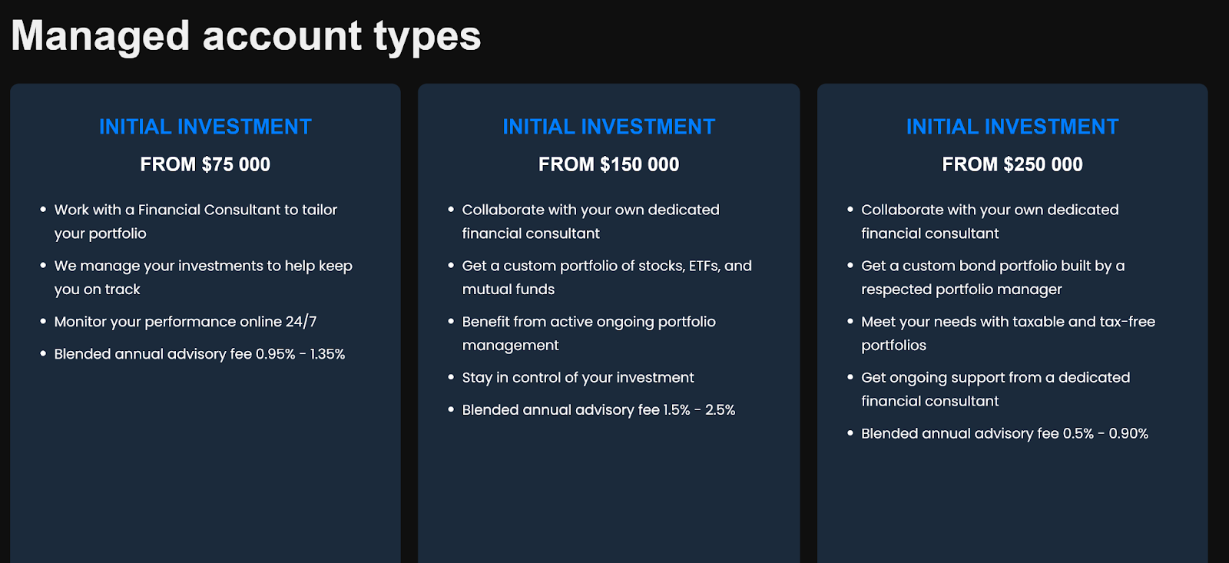1229x563 pixels.
Task: Click the advisory fee 0.5% - 0.90% line
Action: coord(1005,434)
